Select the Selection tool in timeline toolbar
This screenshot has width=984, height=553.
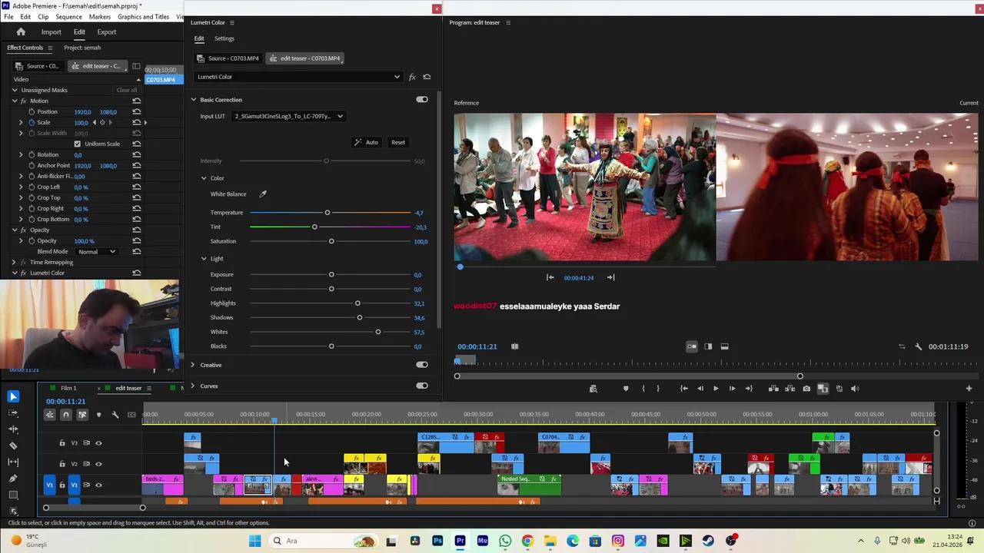coord(13,396)
